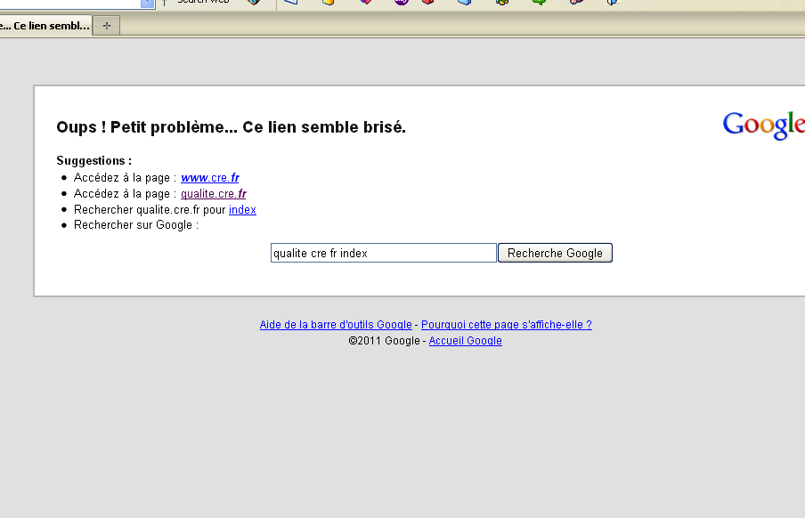Click the 'Rechercher sur Google :' text
The height and width of the screenshot is (518, 805).
tap(136, 225)
